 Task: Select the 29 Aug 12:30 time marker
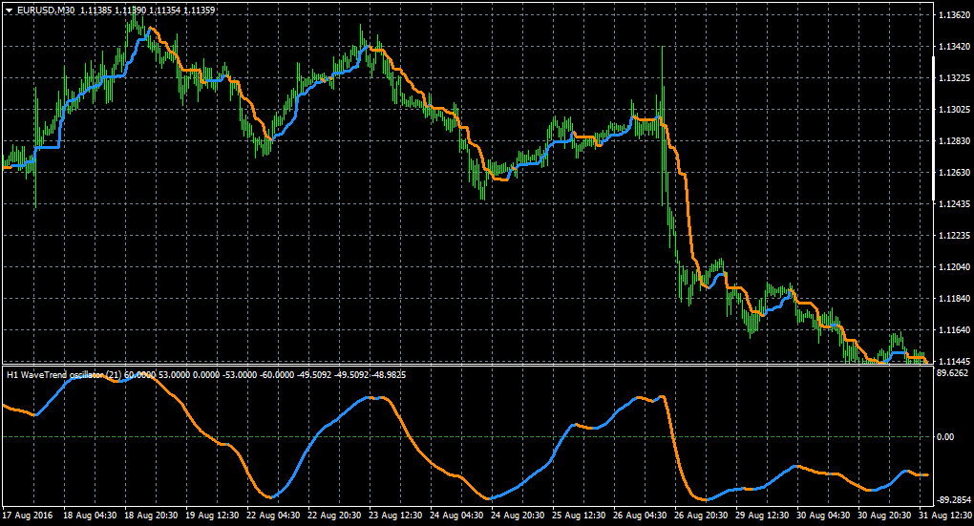click(x=762, y=515)
